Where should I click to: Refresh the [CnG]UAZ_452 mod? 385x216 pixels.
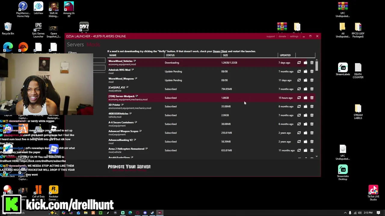click(x=299, y=89)
